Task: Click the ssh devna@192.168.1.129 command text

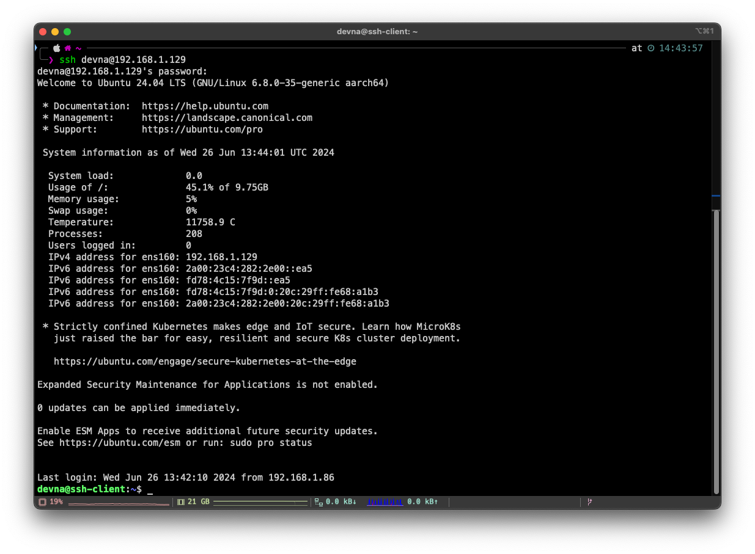Action: 122,60
